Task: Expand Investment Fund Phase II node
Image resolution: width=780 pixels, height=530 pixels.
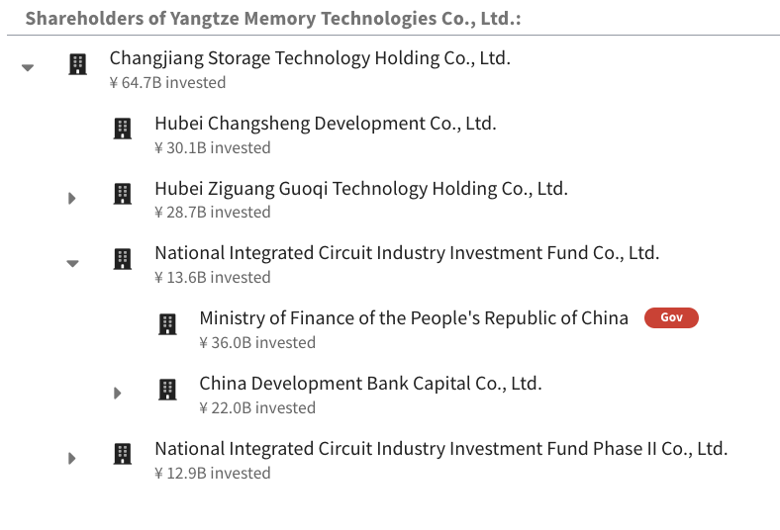Action: (x=72, y=458)
